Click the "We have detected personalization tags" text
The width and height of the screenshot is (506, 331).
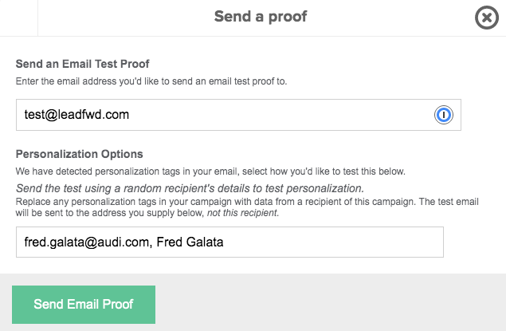tap(211, 171)
